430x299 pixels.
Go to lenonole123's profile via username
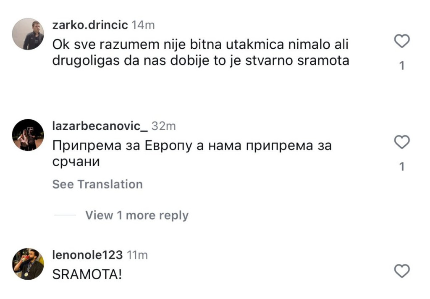coord(87,255)
